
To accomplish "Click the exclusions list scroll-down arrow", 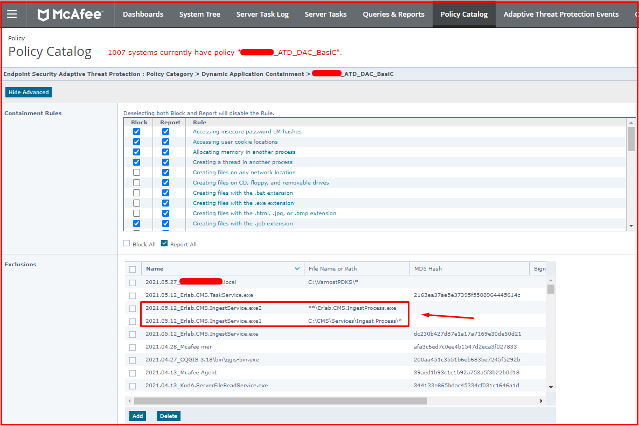I will click(x=551, y=387).
